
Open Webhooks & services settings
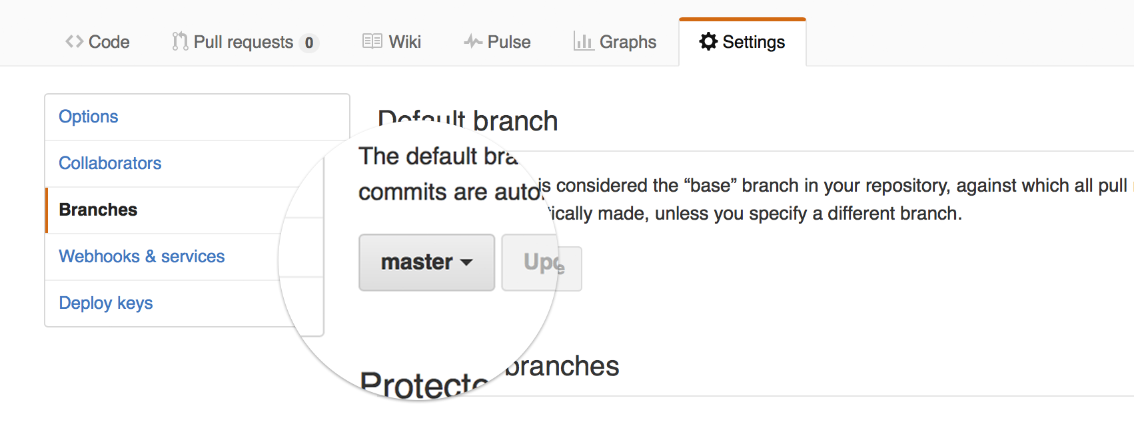(142, 256)
